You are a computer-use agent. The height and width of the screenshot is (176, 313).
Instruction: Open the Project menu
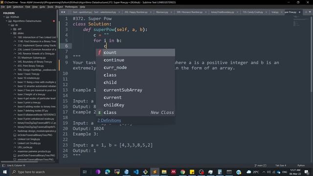(x=59, y=7)
